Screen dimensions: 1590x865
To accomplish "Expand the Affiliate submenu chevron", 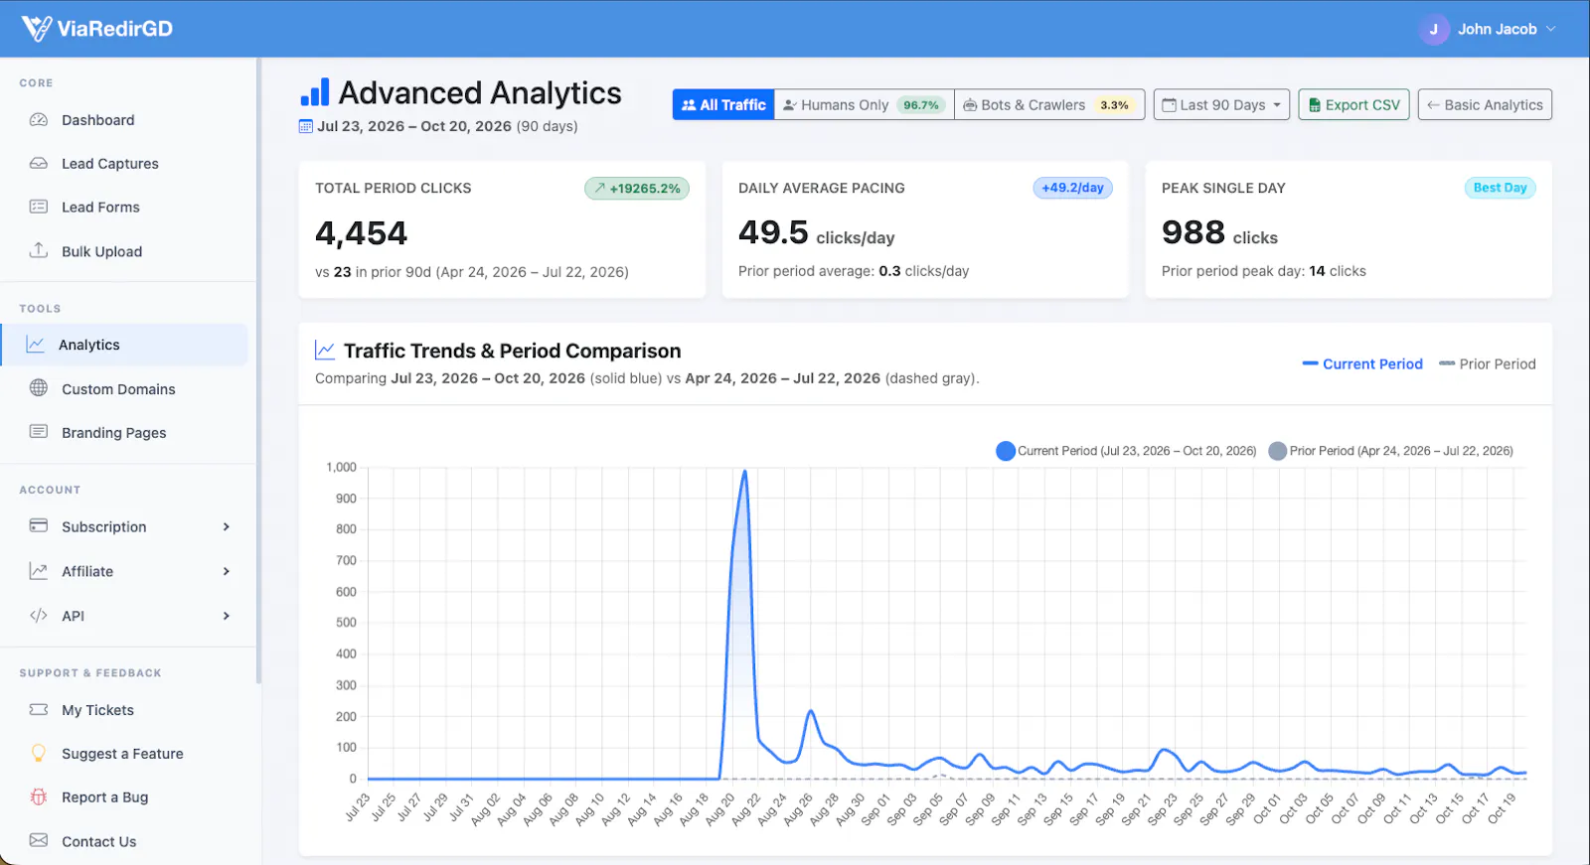I will [227, 571].
